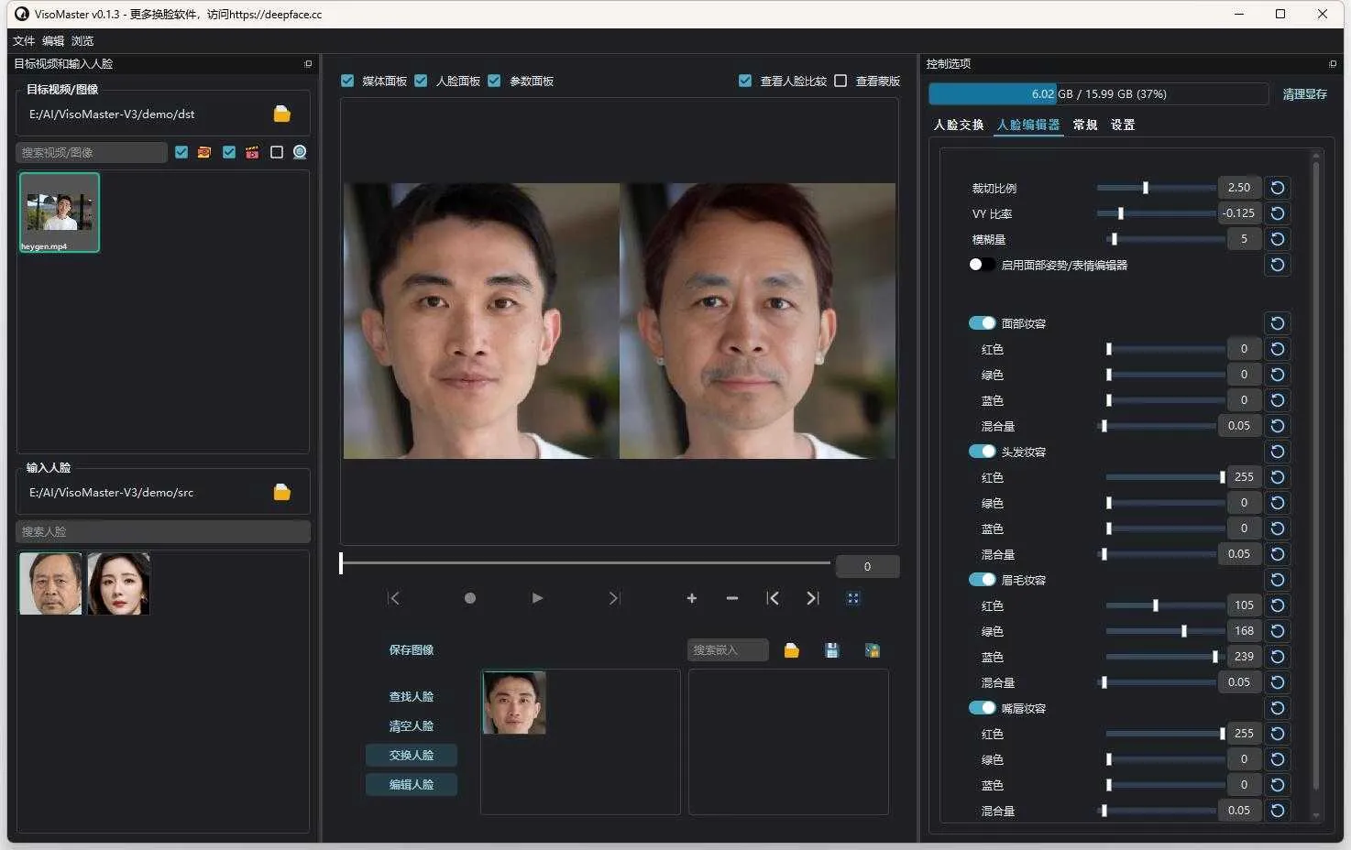Uncheck 参数面板 checkbox
Image resolution: width=1351 pixels, height=850 pixels.
[494, 81]
